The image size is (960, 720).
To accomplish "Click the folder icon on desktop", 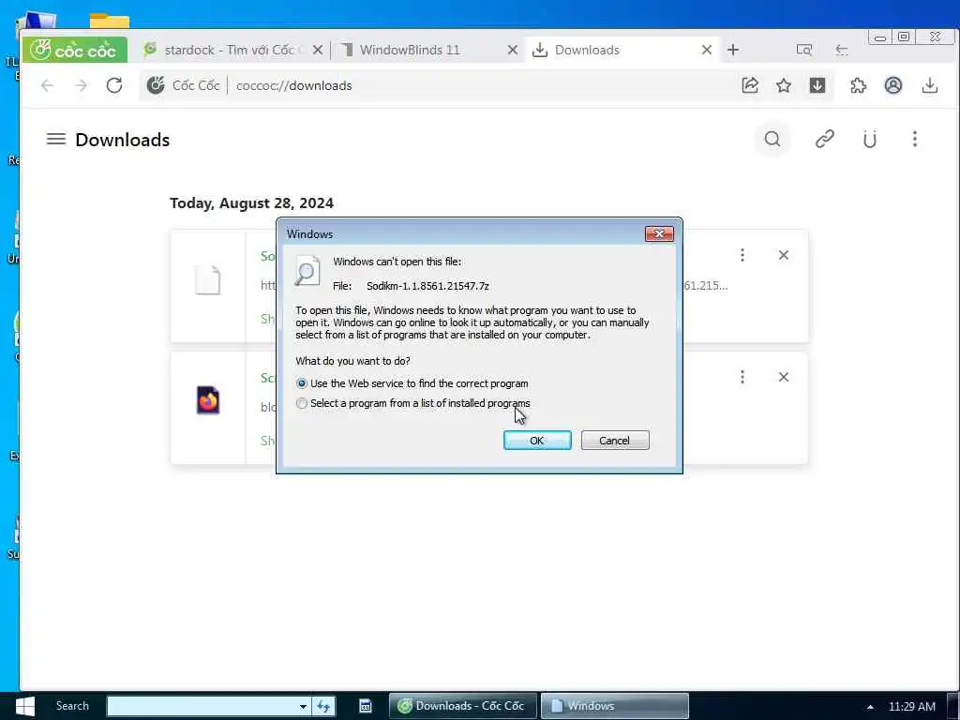I will pos(109,20).
